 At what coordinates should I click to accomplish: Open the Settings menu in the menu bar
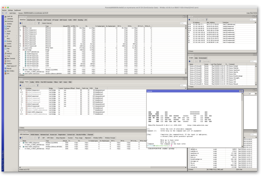point(10,10)
